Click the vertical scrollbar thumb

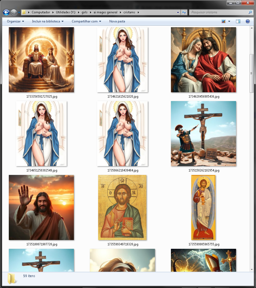coord(251,74)
